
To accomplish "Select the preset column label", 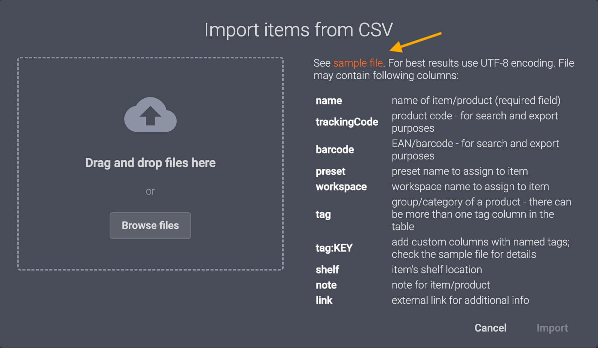I will click(x=330, y=171).
